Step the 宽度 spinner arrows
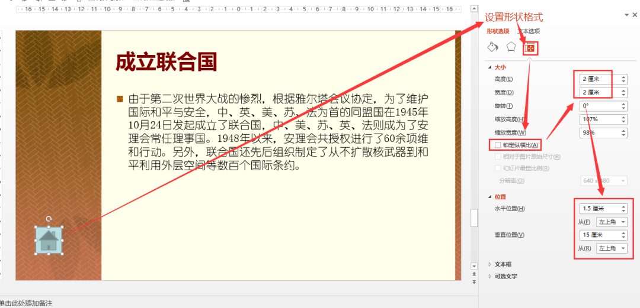Screen dimensions: 640x308 click(623, 92)
